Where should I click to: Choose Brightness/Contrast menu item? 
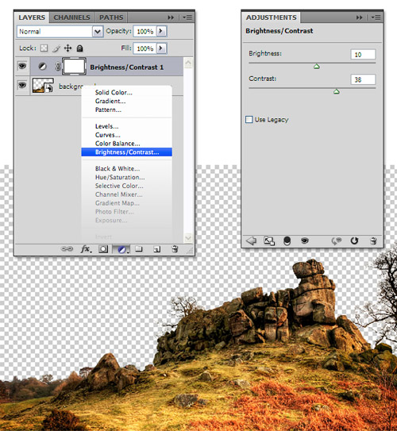tap(127, 152)
